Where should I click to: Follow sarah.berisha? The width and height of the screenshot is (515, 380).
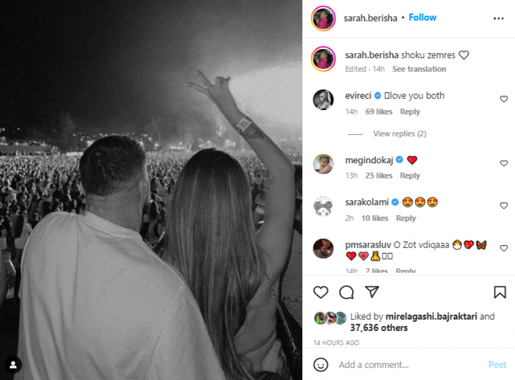(x=422, y=18)
